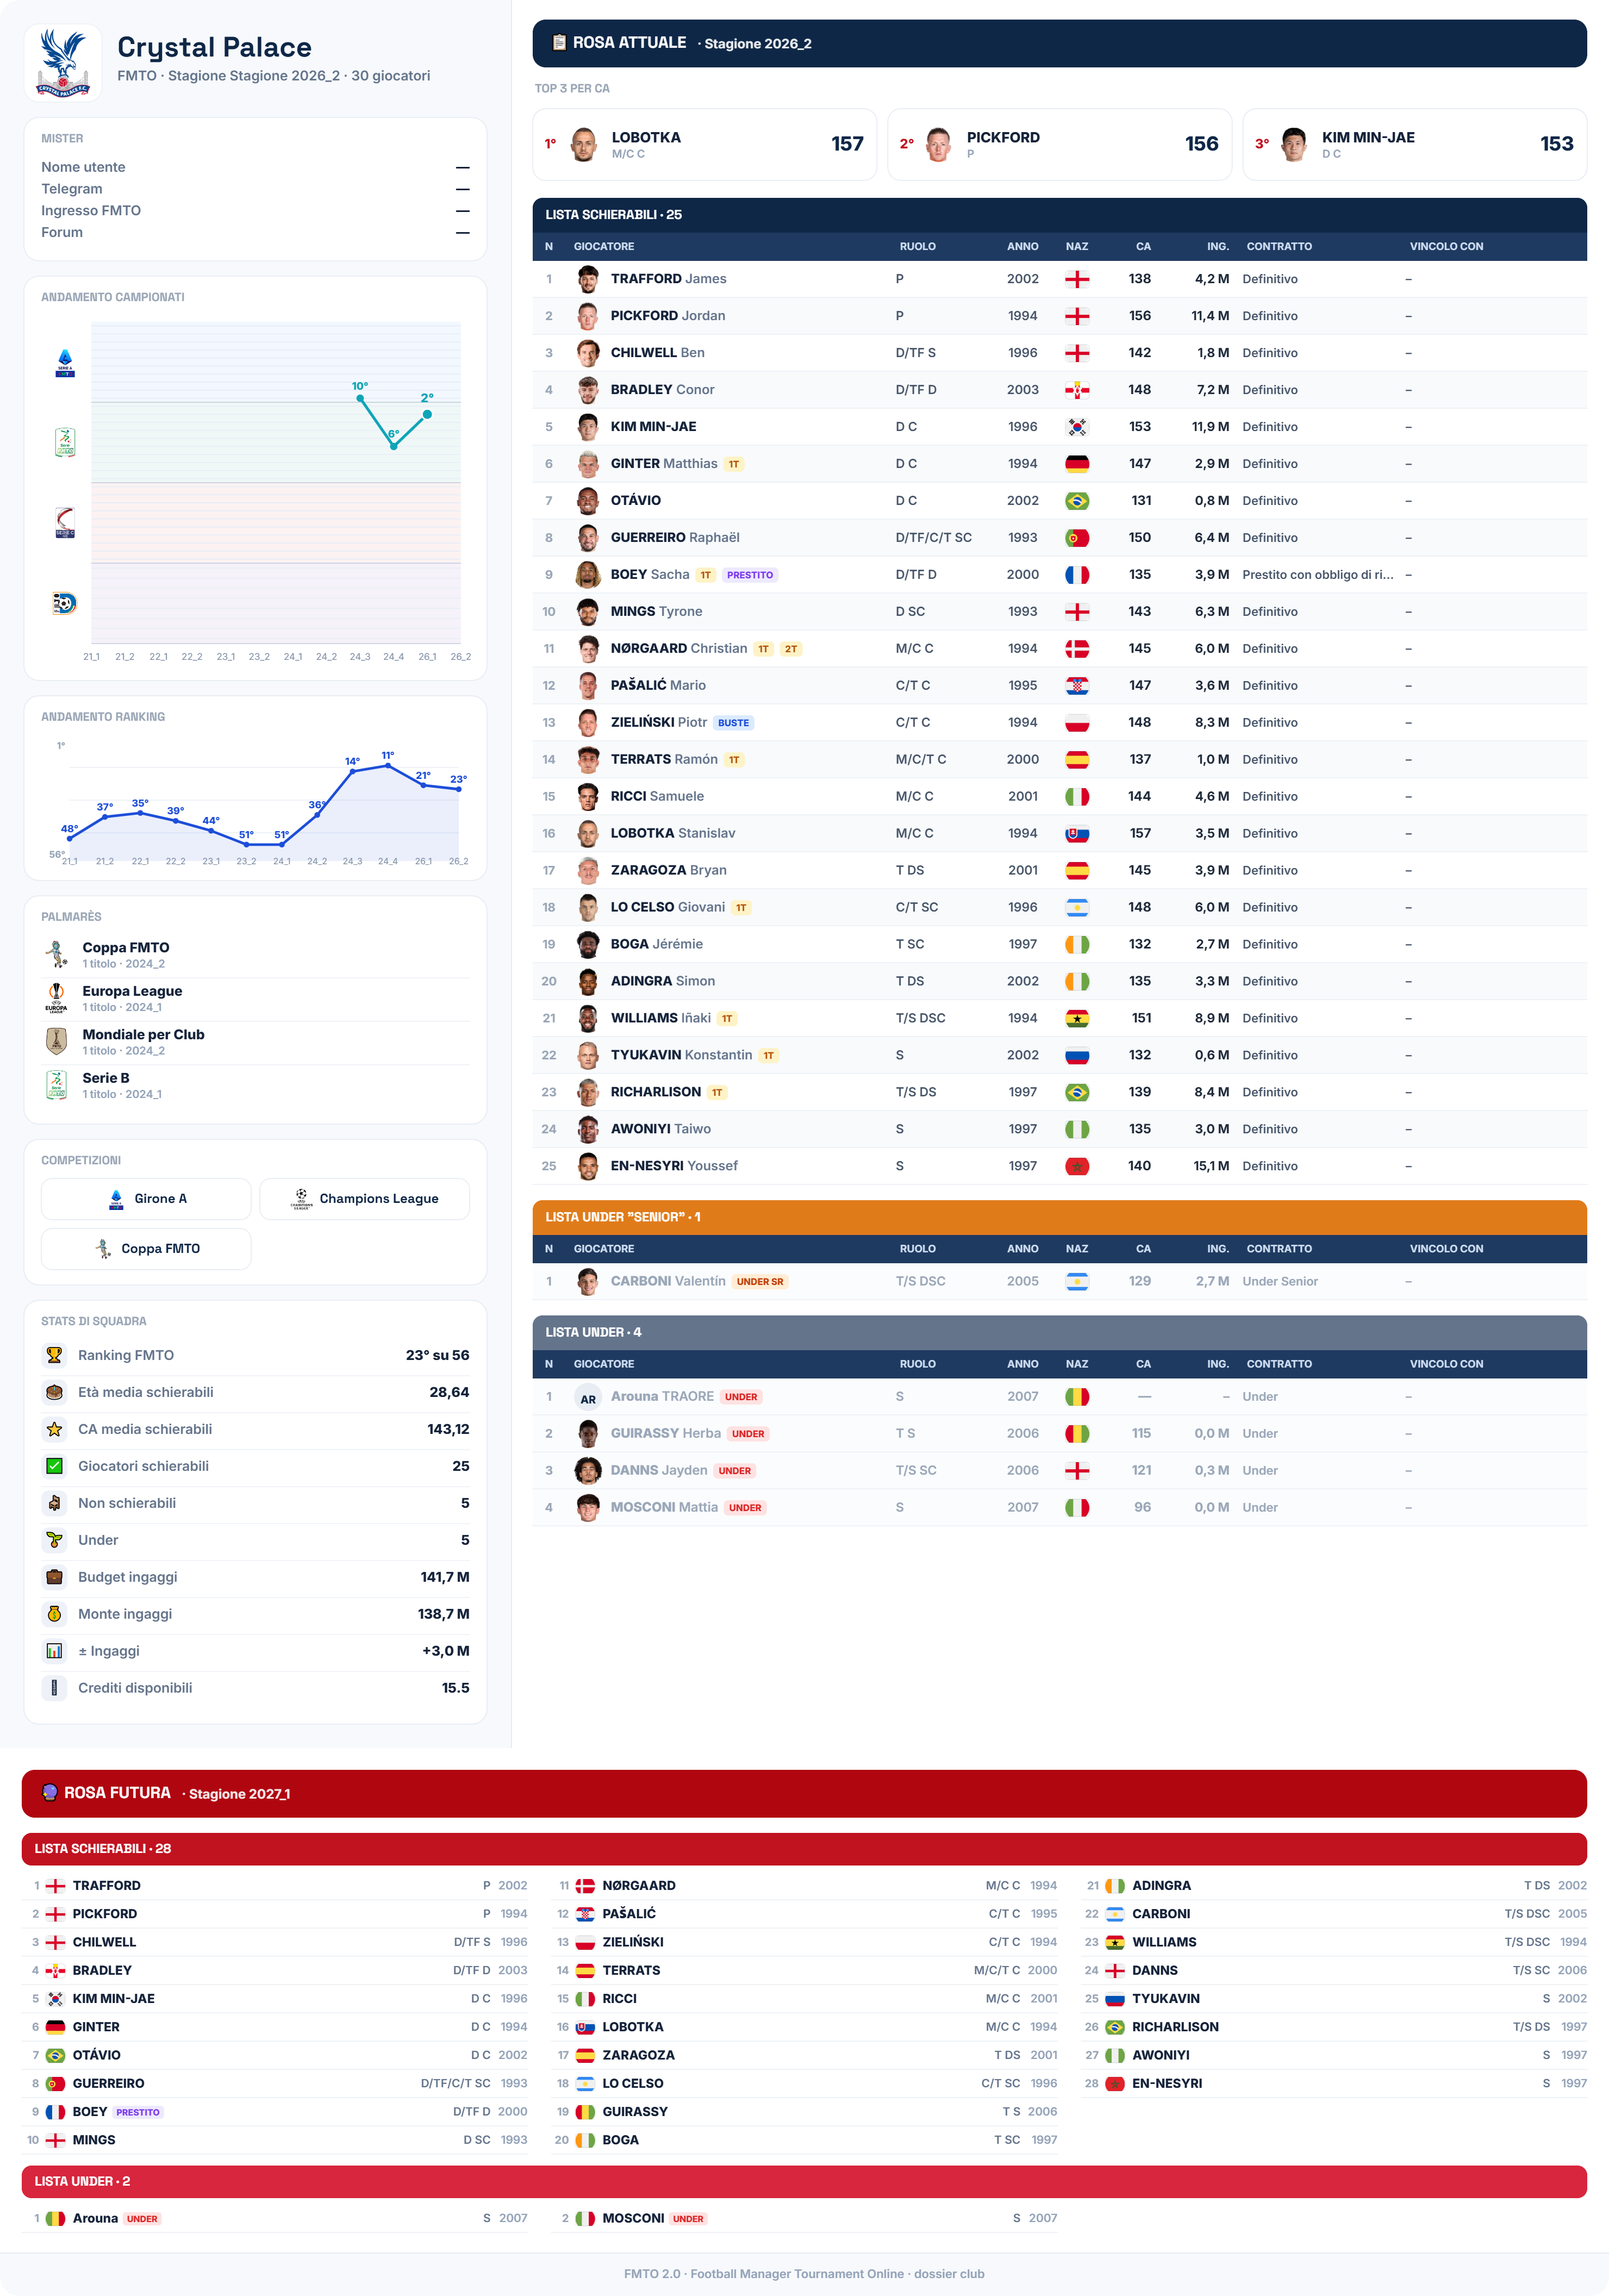Click Pickford's portrait in Top 3 card
The image size is (1609, 2296).
tap(938, 144)
